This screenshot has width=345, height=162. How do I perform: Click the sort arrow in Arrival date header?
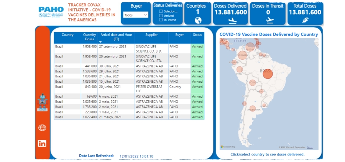pos(100,42)
